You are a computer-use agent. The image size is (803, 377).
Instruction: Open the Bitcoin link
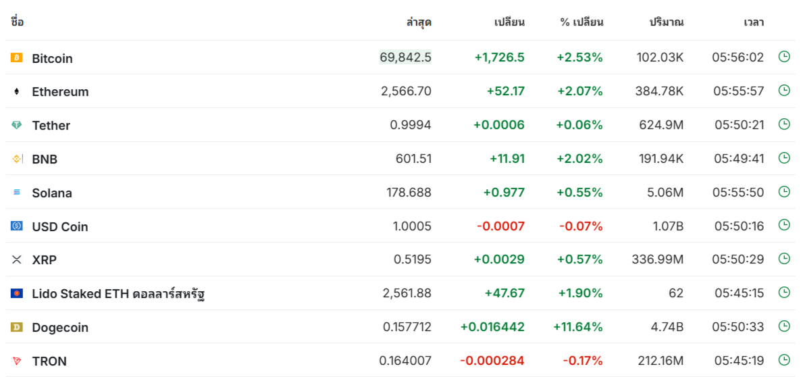tap(52, 58)
